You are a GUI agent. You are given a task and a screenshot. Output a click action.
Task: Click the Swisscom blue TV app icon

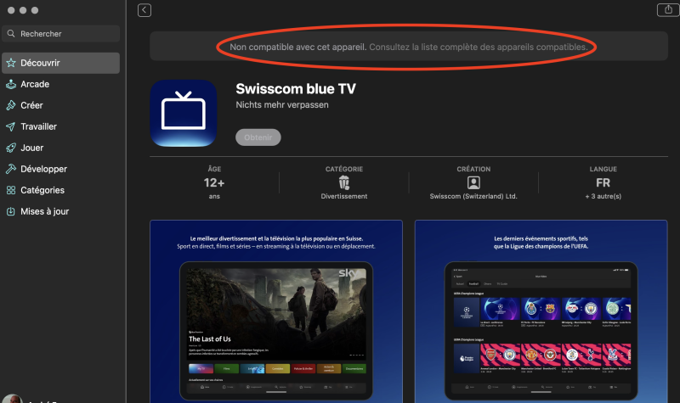(184, 113)
